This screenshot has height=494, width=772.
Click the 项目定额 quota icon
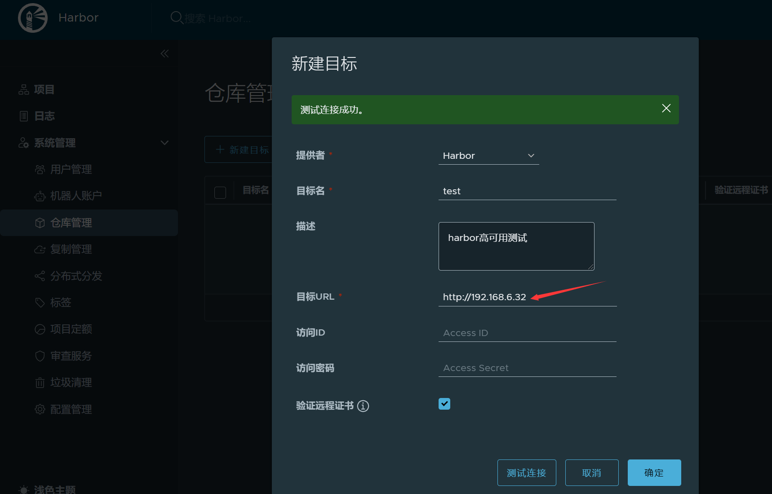point(40,329)
